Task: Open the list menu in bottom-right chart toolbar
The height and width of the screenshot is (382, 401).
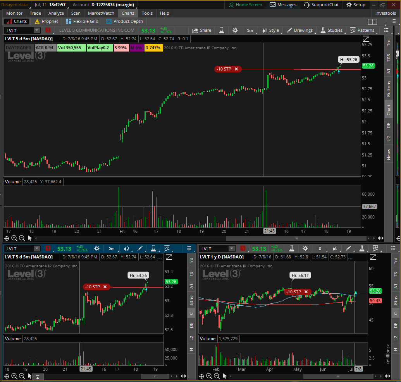Action: 393,248
